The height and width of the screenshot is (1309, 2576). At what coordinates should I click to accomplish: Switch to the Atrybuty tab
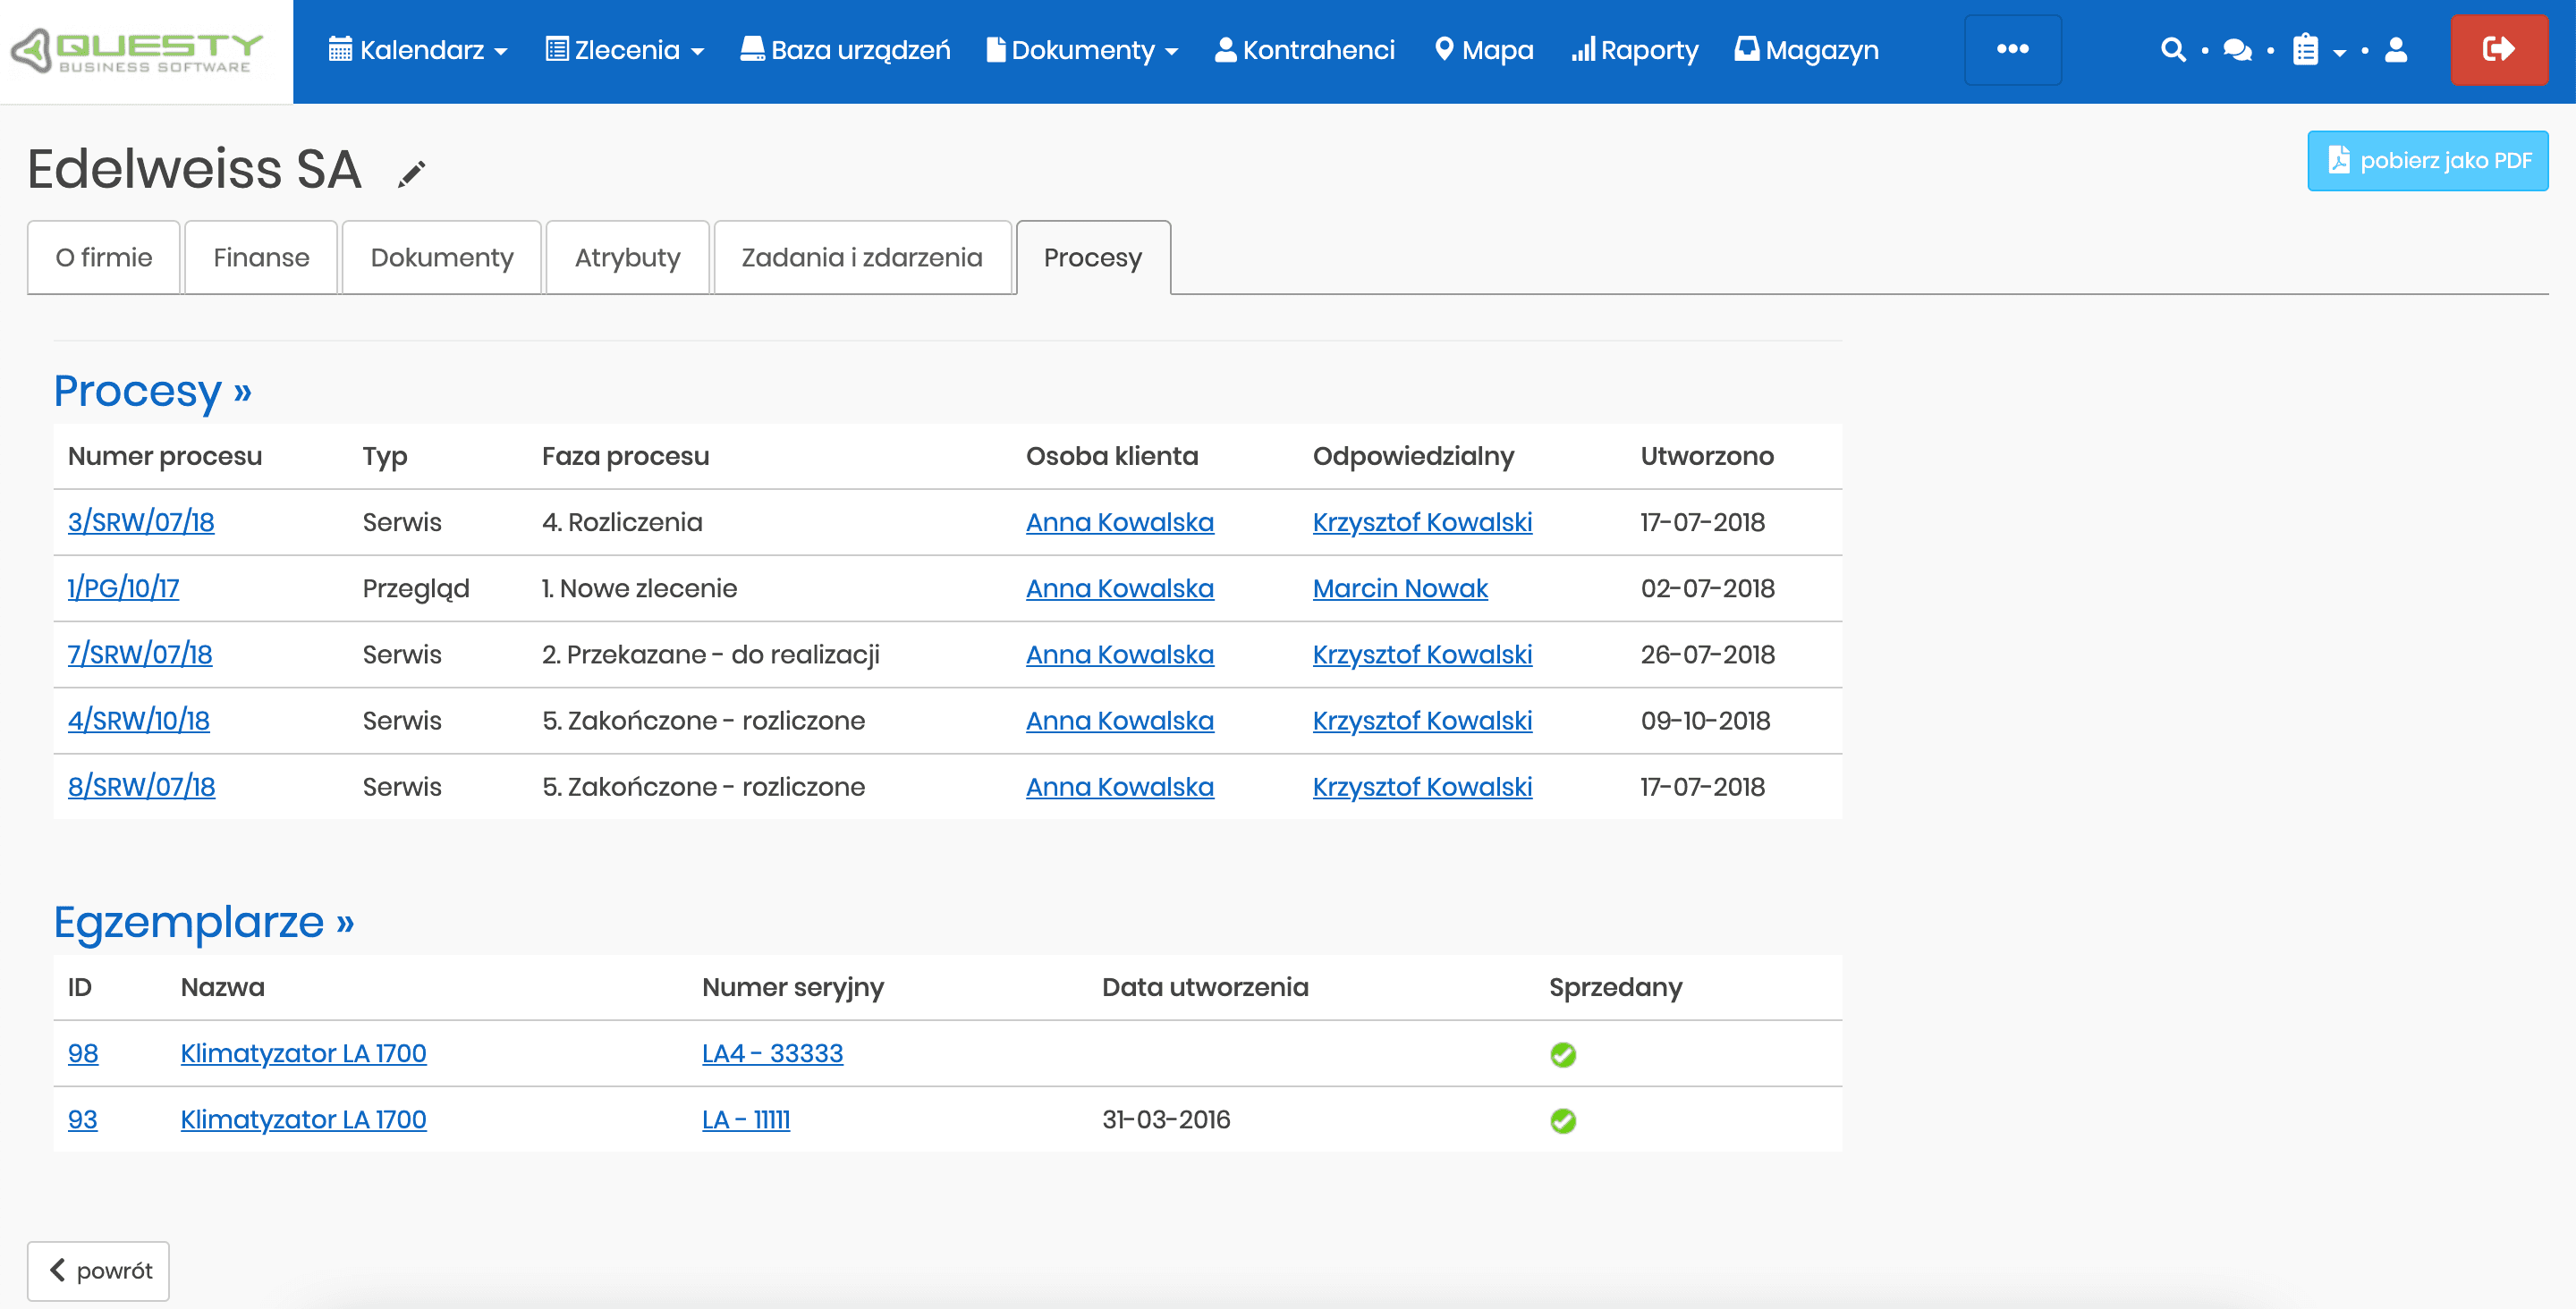pos(627,257)
